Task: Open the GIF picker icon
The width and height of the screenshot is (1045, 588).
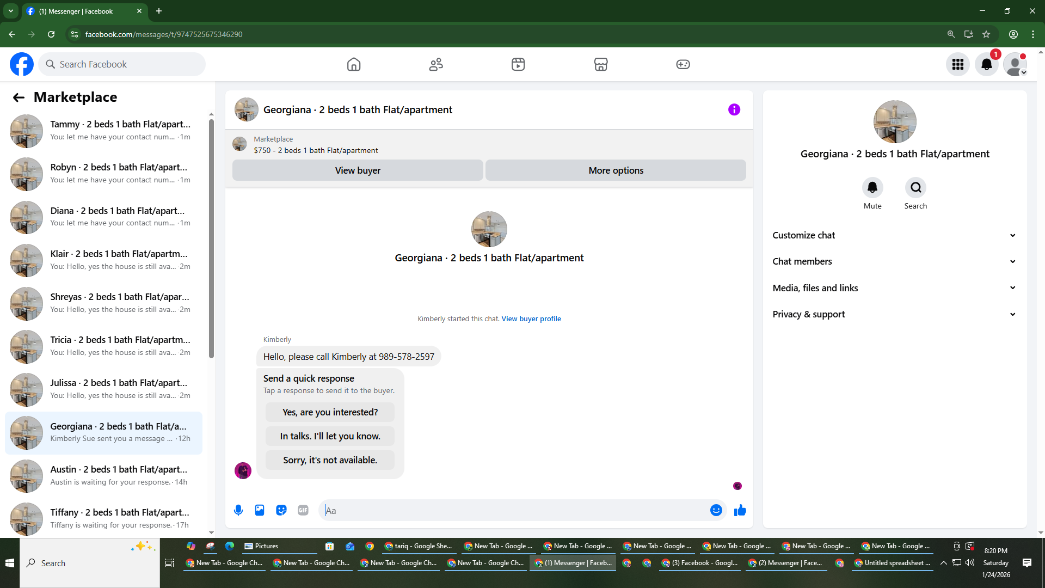Action: click(x=303, y=510)
